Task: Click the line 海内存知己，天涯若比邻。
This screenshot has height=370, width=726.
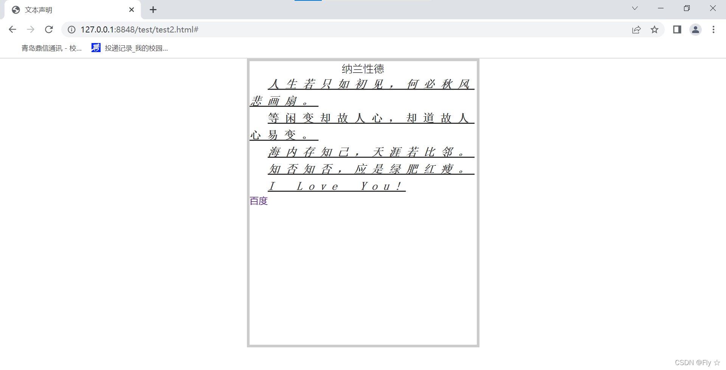Action: pos(371,152)
